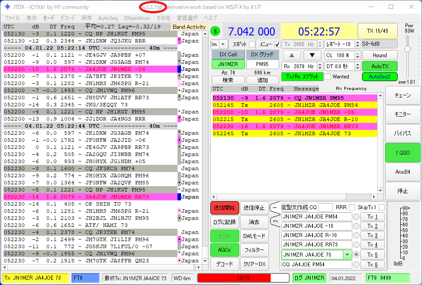Viewport: 422px width, 285px height.
Task: Open the モード menu
Action: coord(49,18)
